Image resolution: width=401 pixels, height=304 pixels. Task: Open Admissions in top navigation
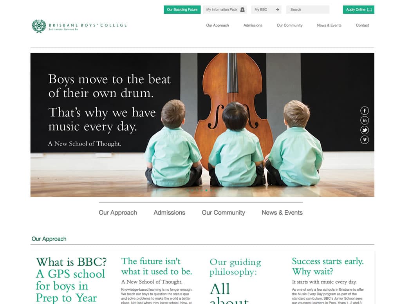[x=253, y=25]
